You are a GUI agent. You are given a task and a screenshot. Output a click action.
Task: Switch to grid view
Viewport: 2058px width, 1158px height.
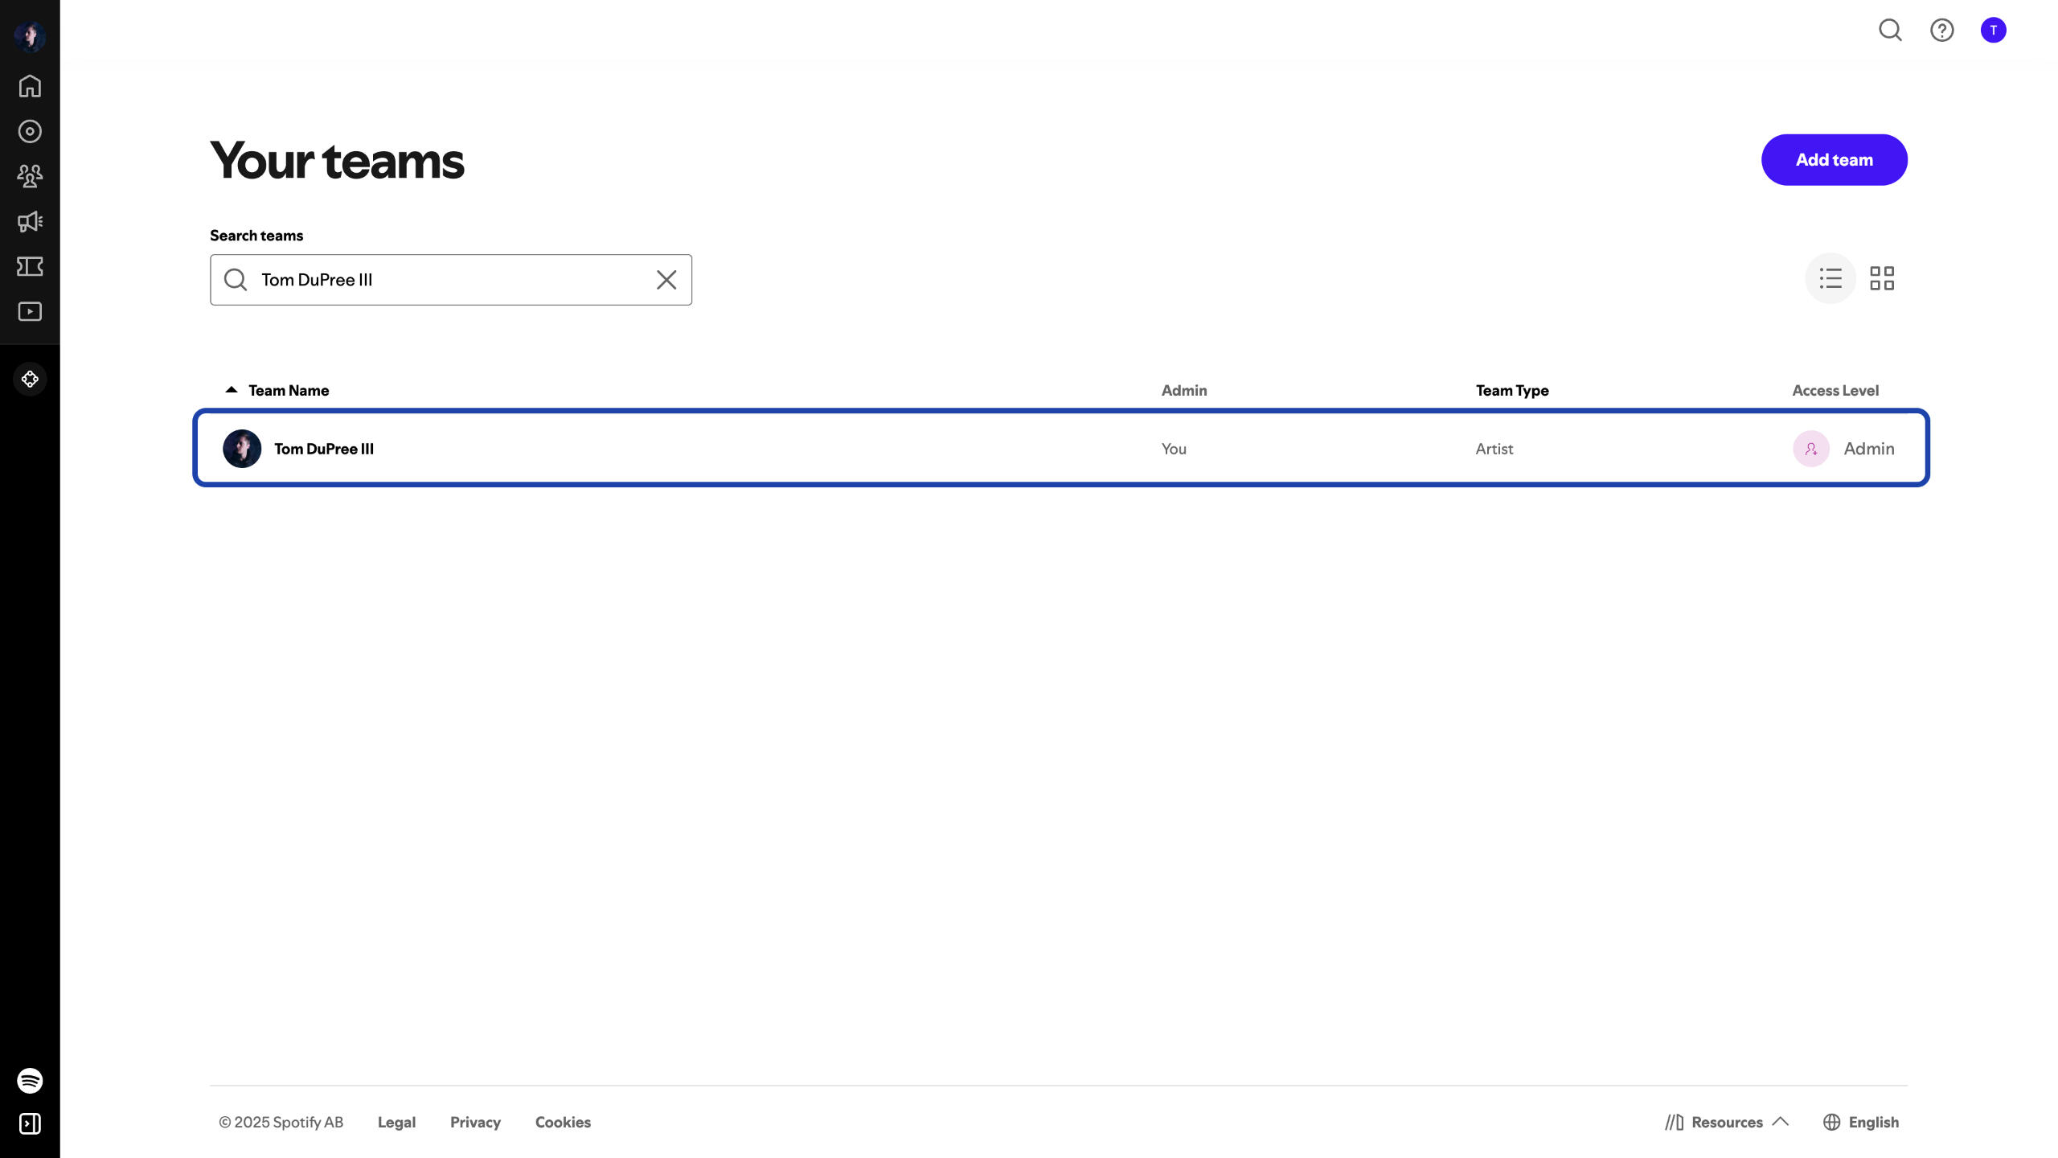tap(1882, 278)
